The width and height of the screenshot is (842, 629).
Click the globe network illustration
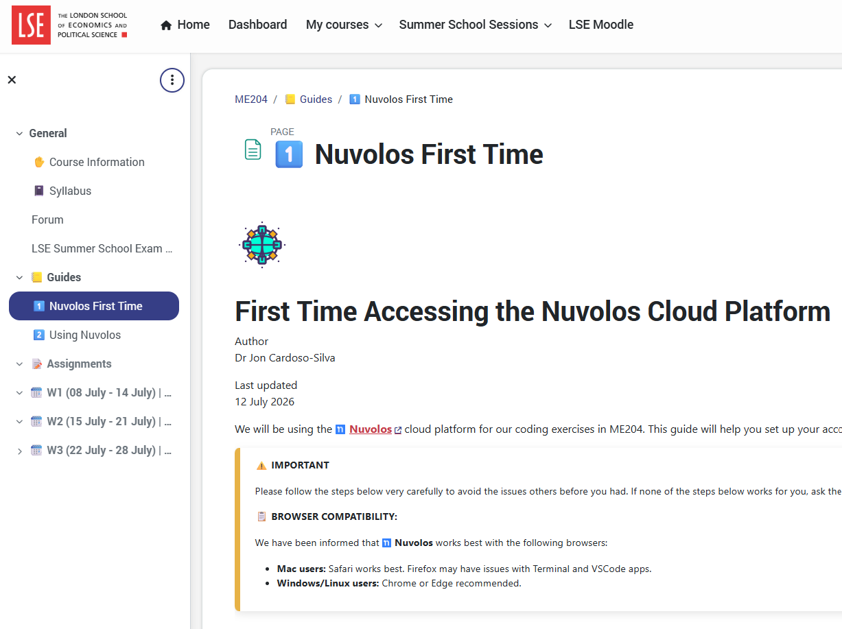pyautogui.click(x=261, y=244)
